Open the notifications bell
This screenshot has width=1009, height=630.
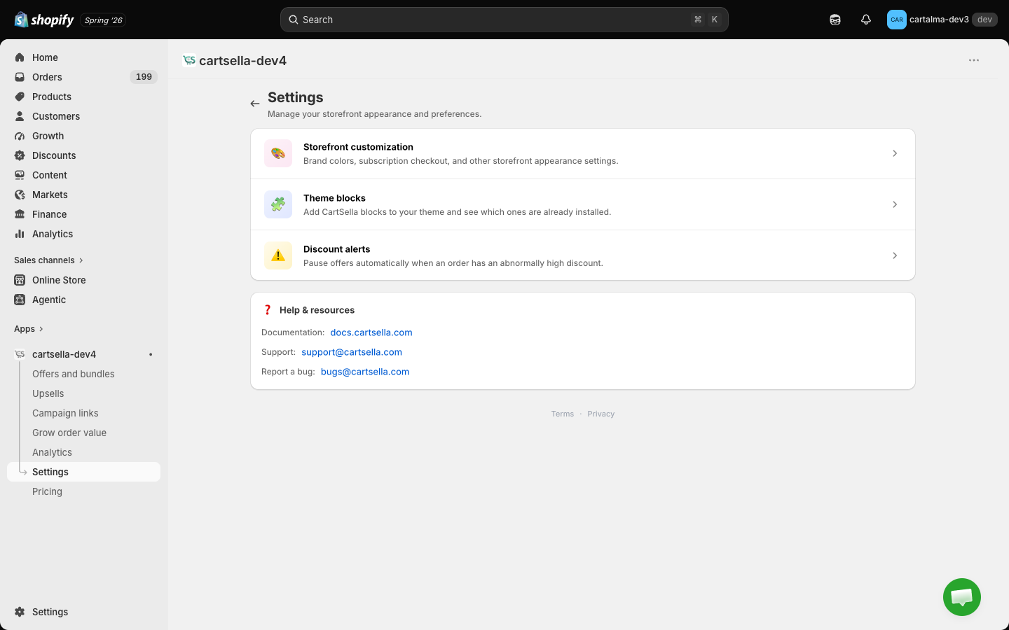(866, 20)
